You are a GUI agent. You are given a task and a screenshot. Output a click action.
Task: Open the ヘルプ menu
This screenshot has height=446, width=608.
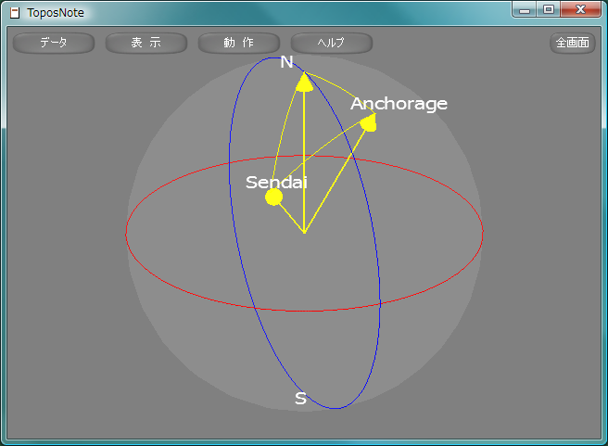click(x=332, y=43)
